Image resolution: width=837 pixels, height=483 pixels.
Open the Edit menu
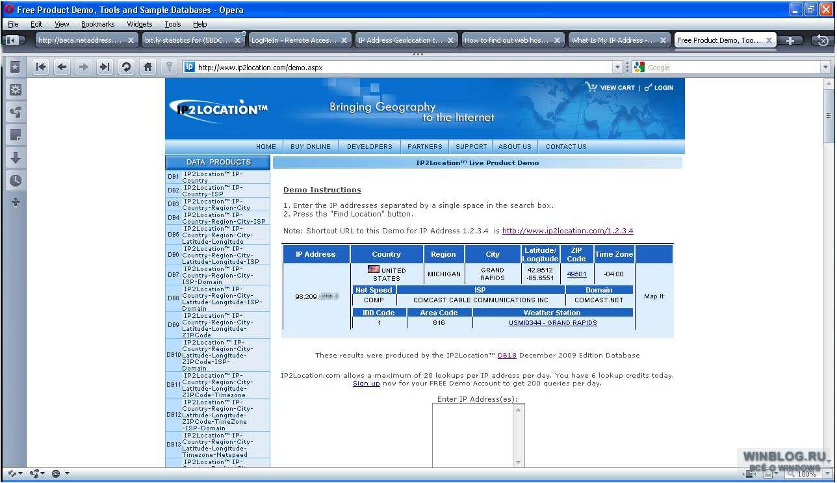36,24
